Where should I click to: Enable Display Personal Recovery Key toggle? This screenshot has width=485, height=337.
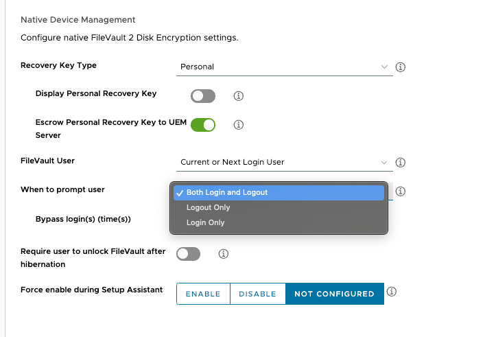tap(203, 96)
